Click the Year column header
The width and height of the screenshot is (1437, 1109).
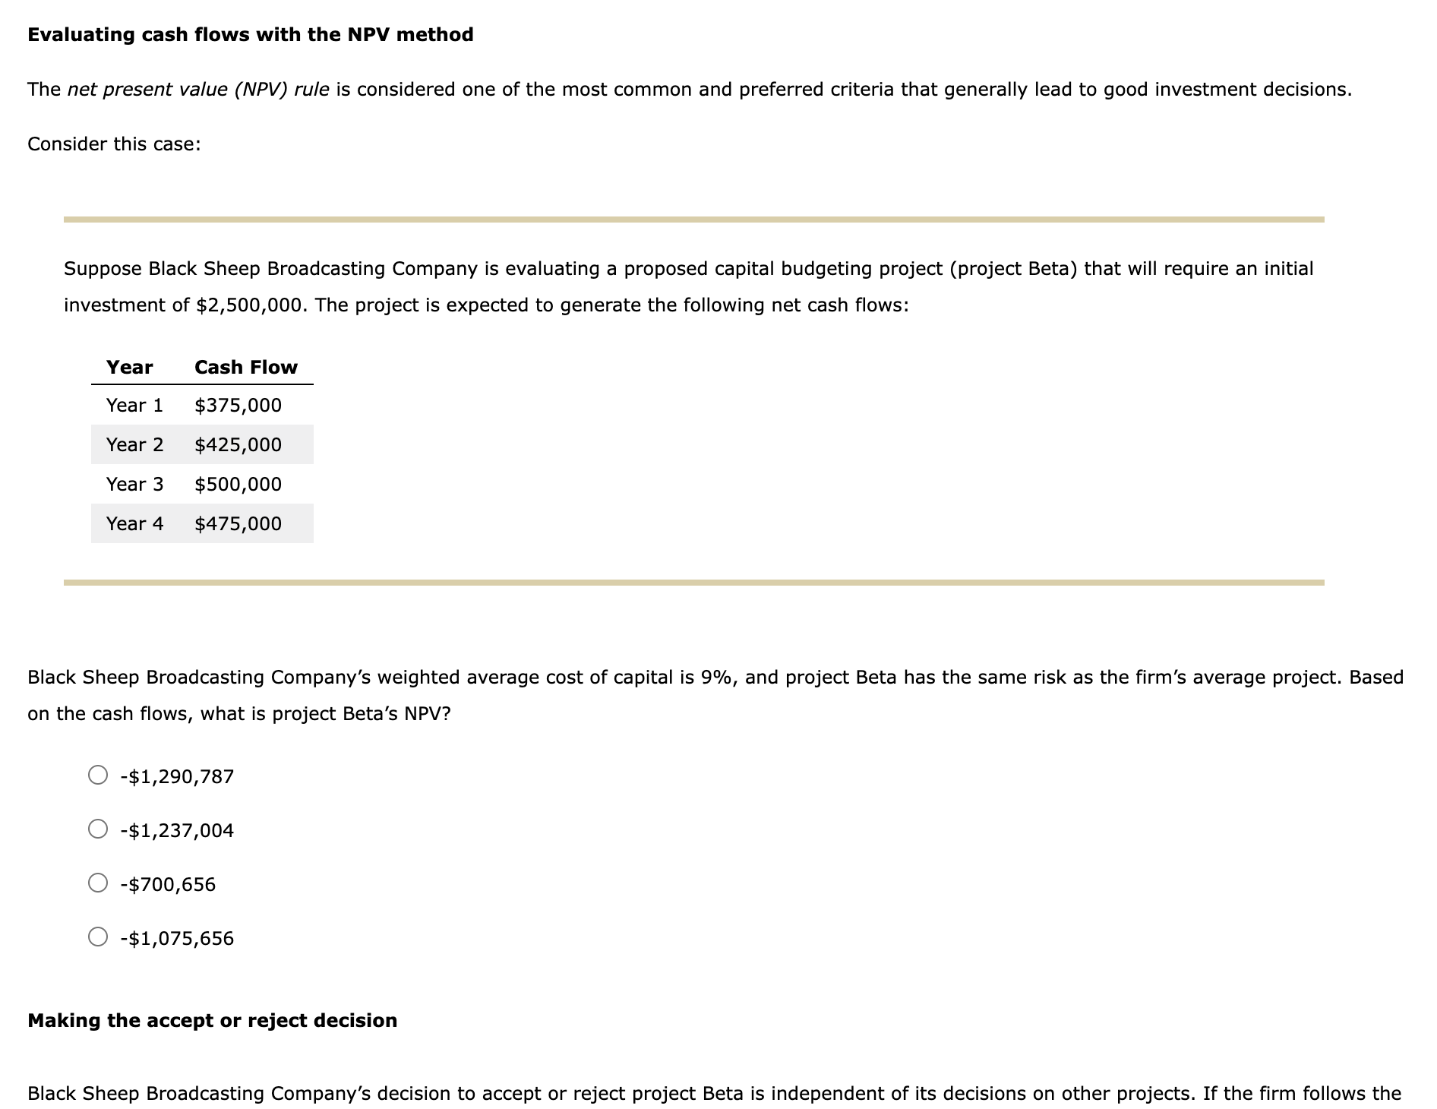(x=130, y=367)
